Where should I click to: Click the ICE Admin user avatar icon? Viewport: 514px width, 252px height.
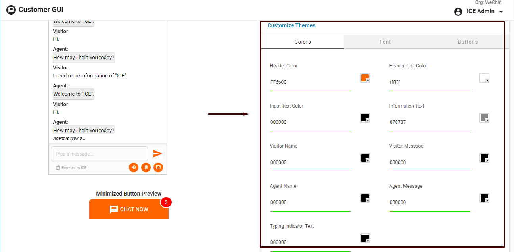coord(458,12)
